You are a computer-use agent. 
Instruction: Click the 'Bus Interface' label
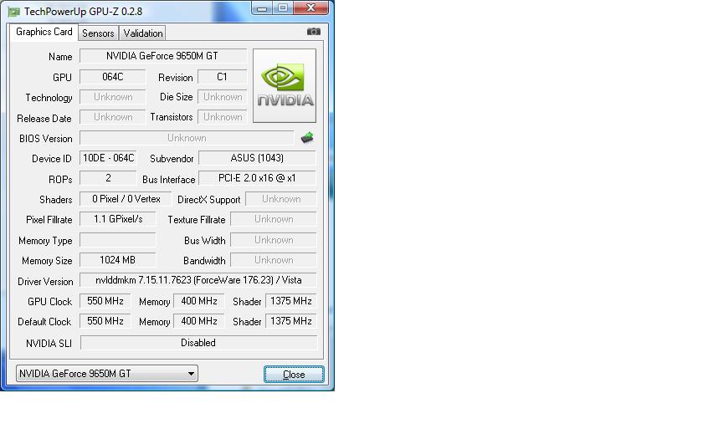(168, 180)
